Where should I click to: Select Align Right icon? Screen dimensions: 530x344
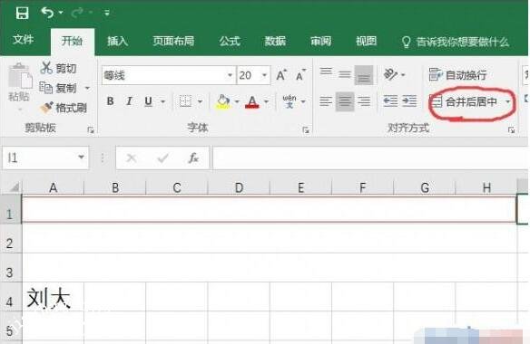pyautogui.click(x=364, y=101)
